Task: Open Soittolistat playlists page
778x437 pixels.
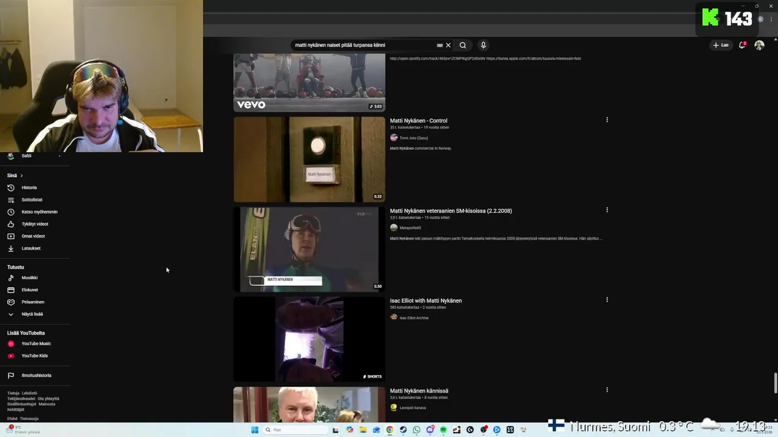Action: point(32,200)
